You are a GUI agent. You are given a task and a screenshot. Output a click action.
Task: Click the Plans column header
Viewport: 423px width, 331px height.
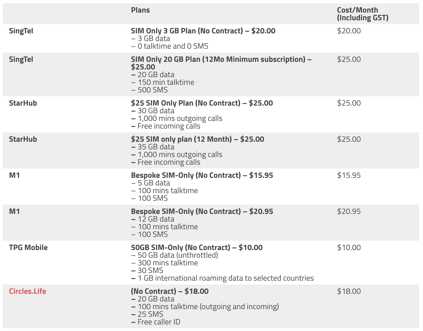pyautogui.click(x=140, y=10)
